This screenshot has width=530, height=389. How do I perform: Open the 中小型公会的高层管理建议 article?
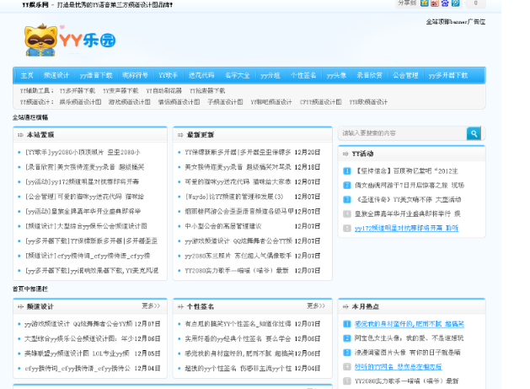click(x=223, y=226)
